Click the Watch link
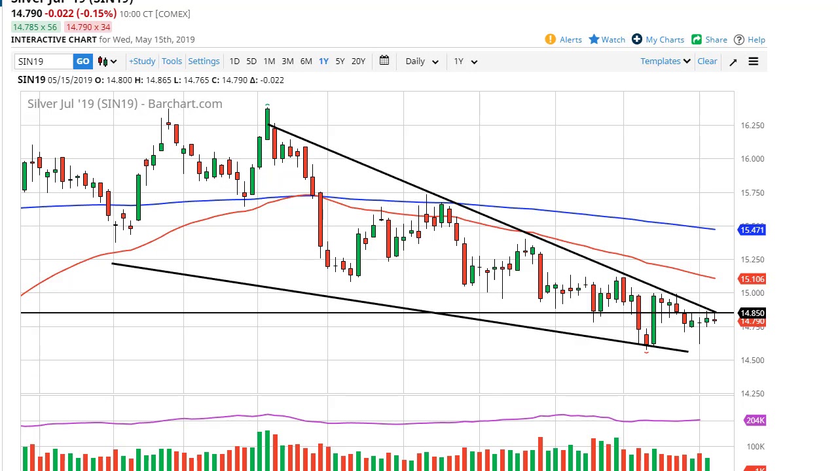This screenshot has width=838, height=471. point(613,40)
